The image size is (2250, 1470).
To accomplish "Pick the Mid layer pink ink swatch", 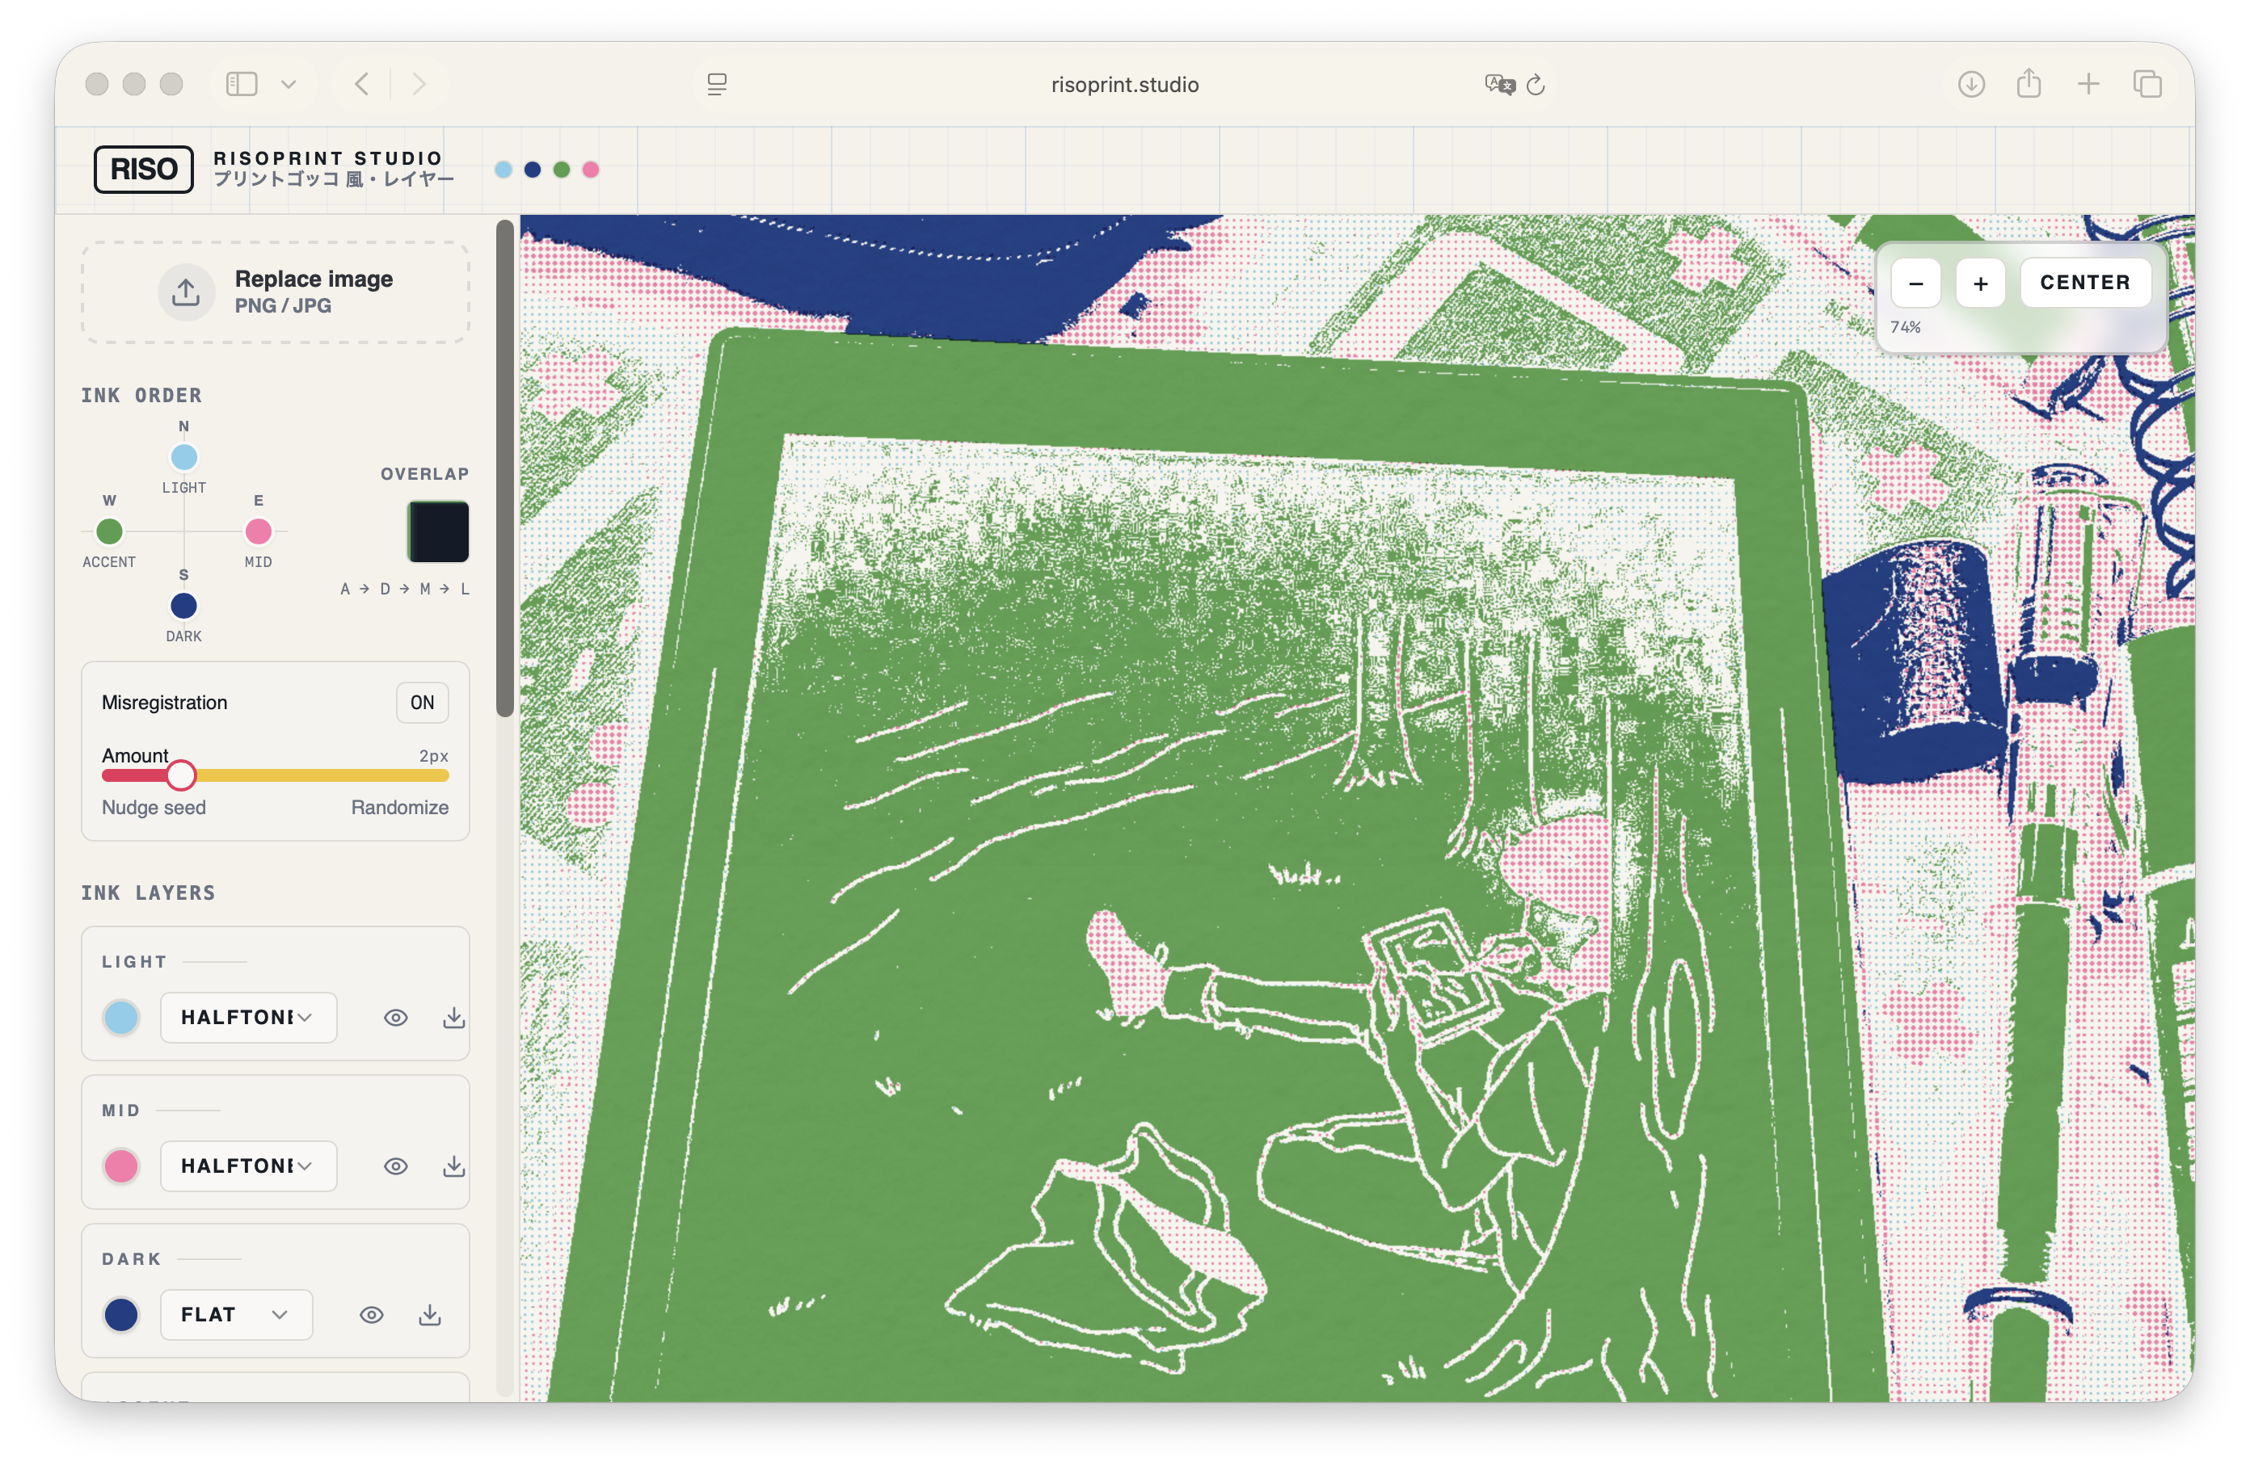I will [121, 1165].
